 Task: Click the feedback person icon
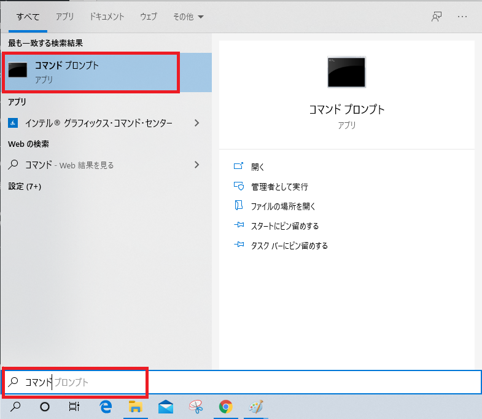[437, 17]
